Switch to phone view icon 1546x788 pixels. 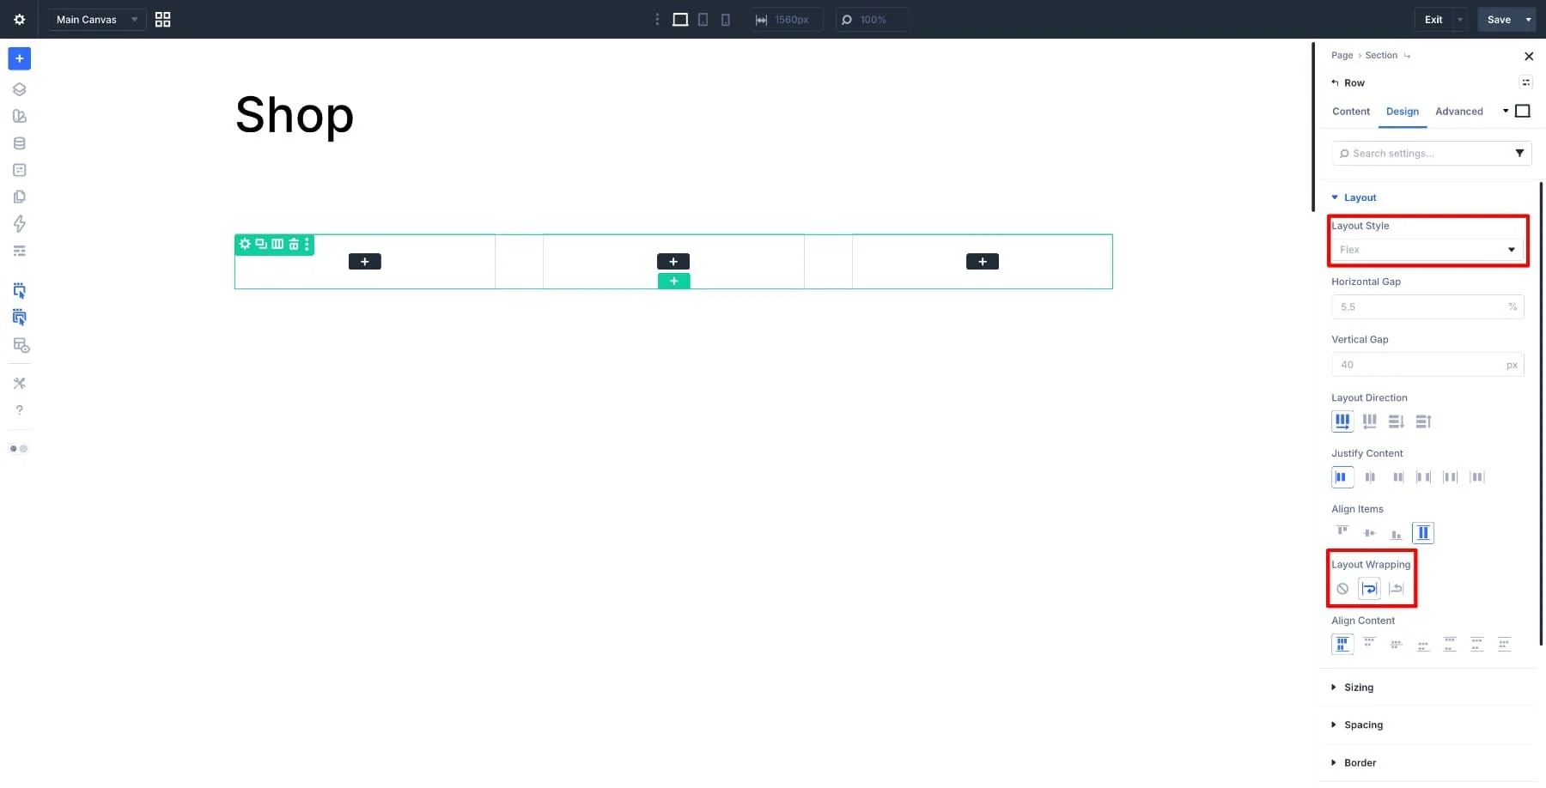pyautogui.click(x=726, y=19)
